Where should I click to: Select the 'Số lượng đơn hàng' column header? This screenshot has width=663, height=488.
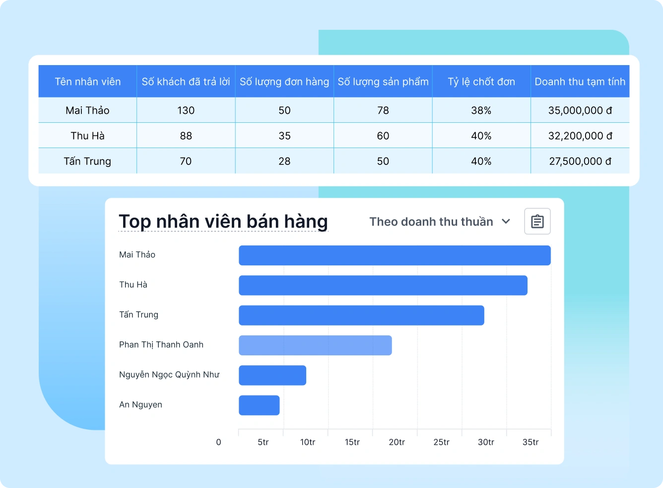tap(284, 81)
